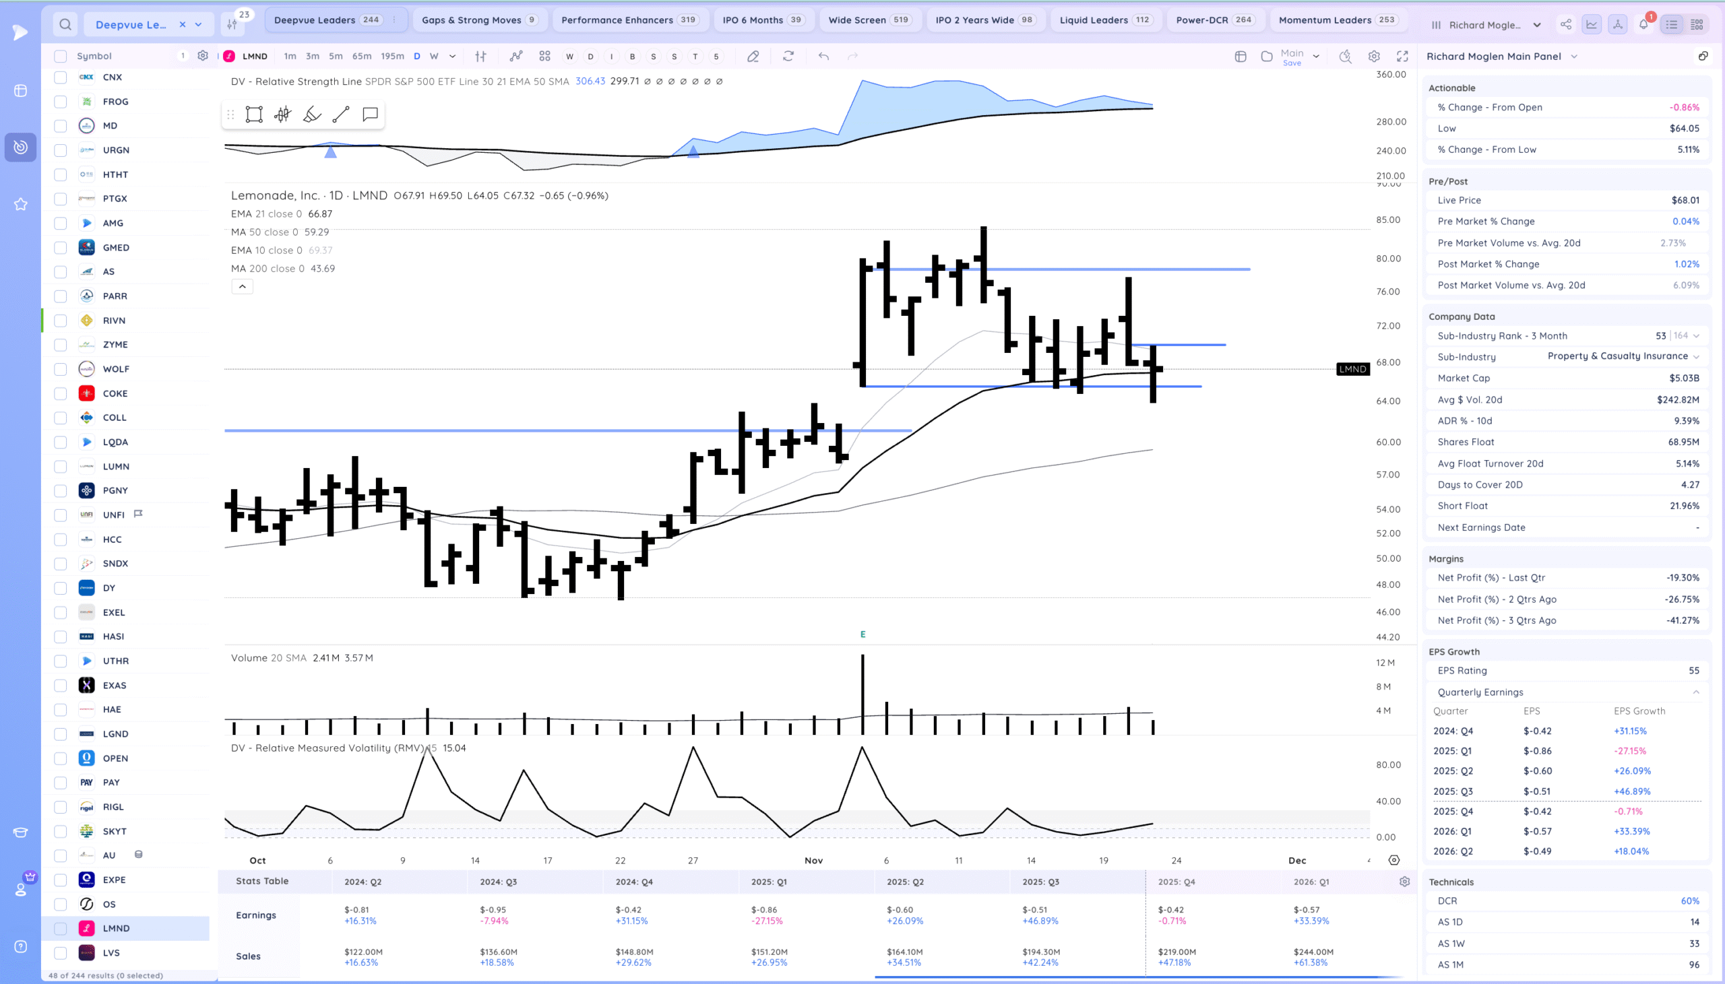The image size is (1725, 984).
Task: Add a comment annotation to the chart
Action: 370,114
